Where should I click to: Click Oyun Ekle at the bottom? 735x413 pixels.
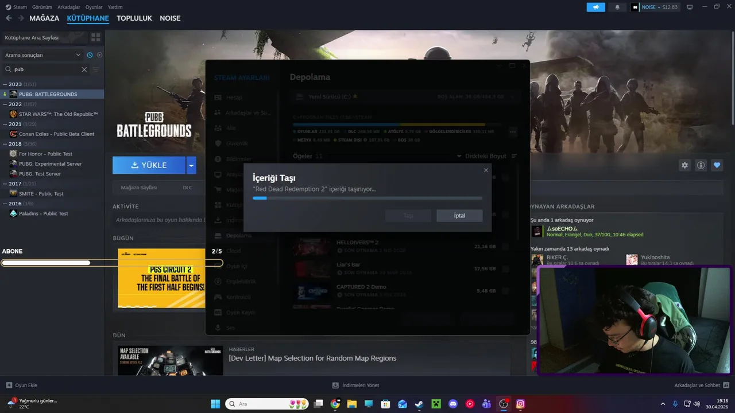pyautogui.click(x=22, y=385)
